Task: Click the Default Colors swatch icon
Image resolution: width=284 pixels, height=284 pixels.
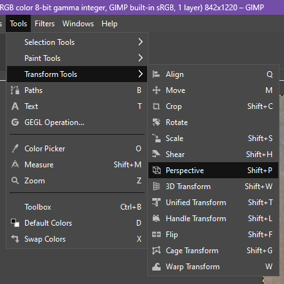Action: click(x=15, y=223)
